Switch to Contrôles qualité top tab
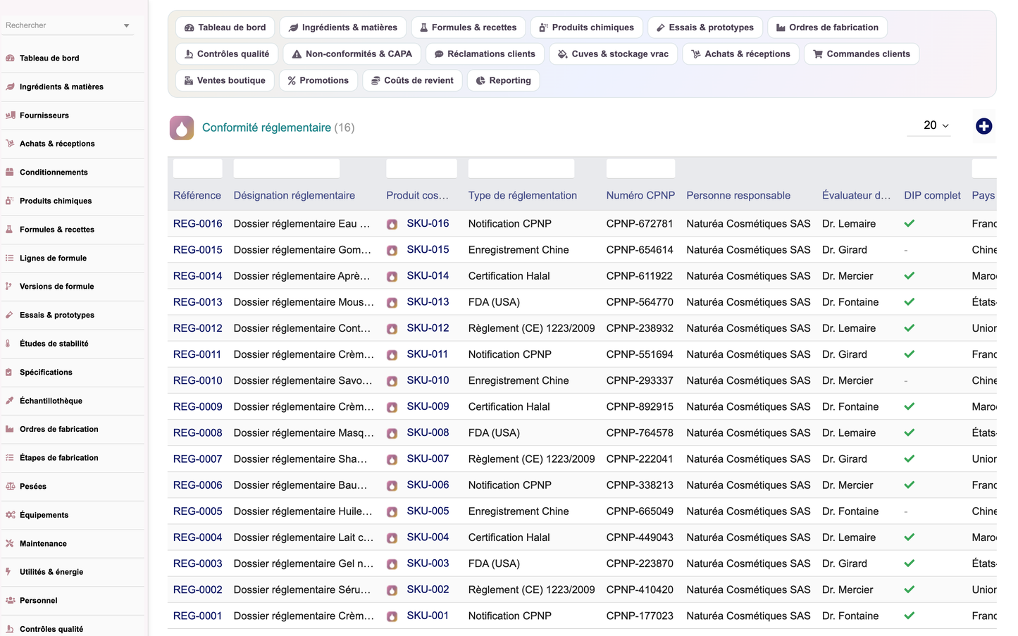The width and height of the screenshot is (1018, 636). pos(227,54)
